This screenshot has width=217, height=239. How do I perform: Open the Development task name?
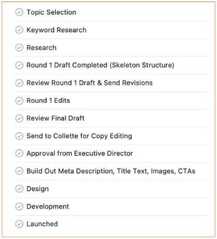click(x=48, y=206)
